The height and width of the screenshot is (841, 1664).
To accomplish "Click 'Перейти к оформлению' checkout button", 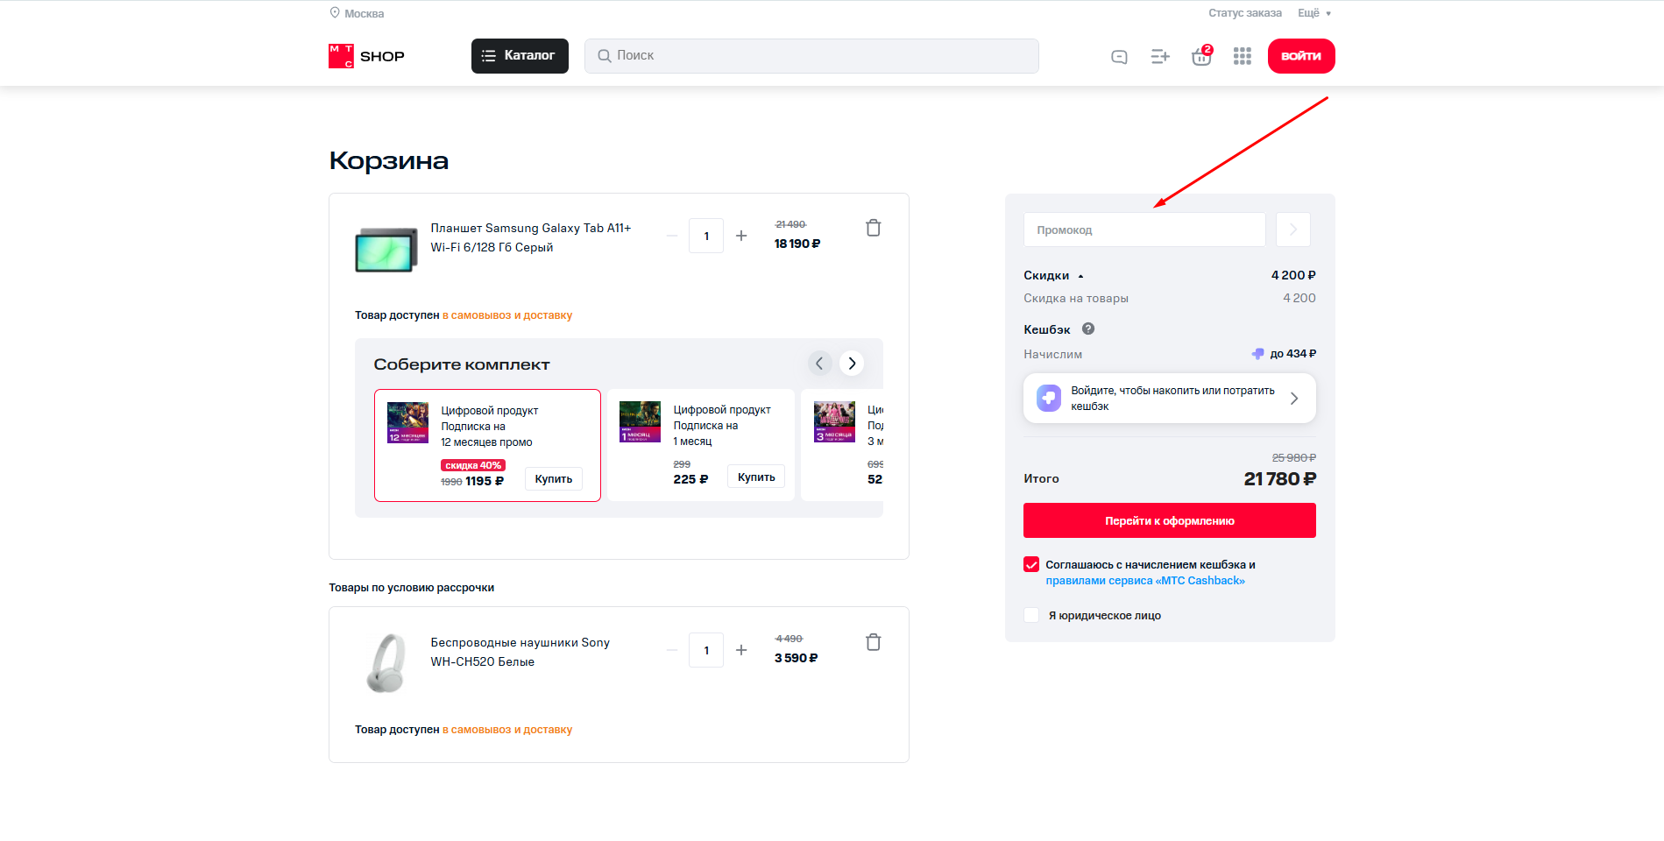I will pos(1169,520).
